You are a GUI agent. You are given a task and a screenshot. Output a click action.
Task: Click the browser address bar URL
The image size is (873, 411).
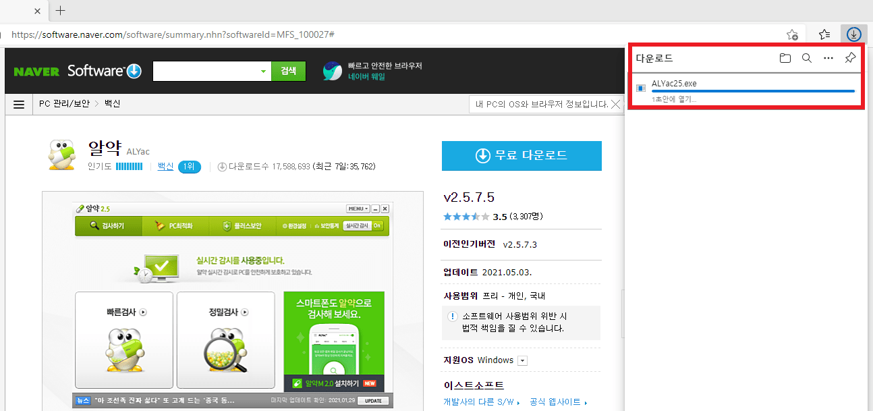point(173,34)
